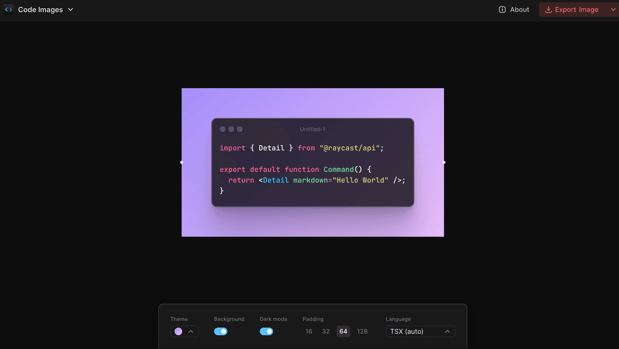Click the Code Images logo icon

click(9, 9)
